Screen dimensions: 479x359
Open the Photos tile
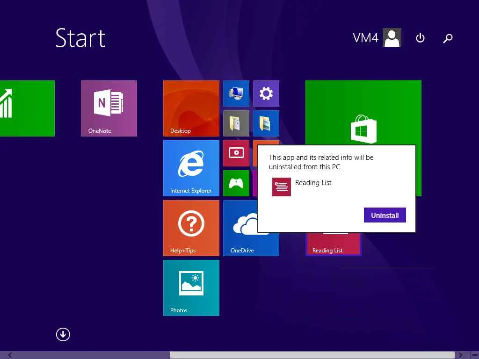click(191, 288)
